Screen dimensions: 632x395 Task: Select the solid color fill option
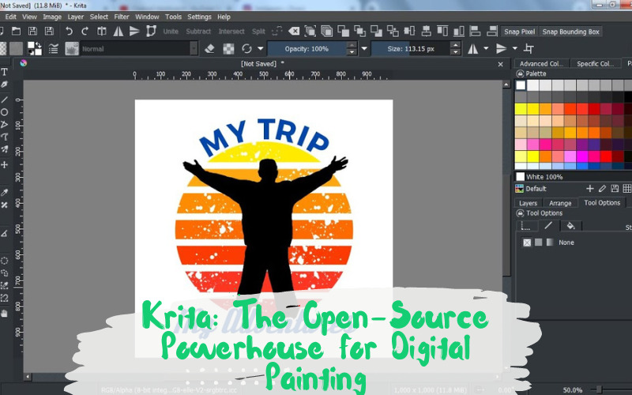[x=539, y=243]
